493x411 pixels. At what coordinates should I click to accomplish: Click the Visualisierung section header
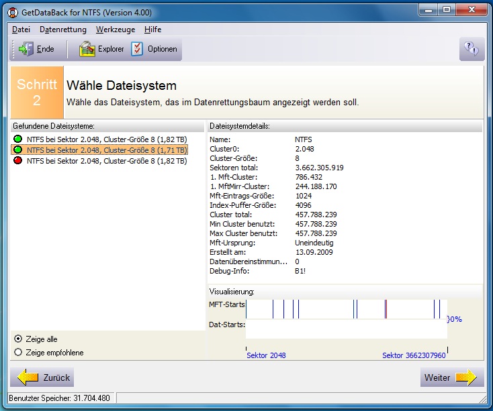click(345, 292)
